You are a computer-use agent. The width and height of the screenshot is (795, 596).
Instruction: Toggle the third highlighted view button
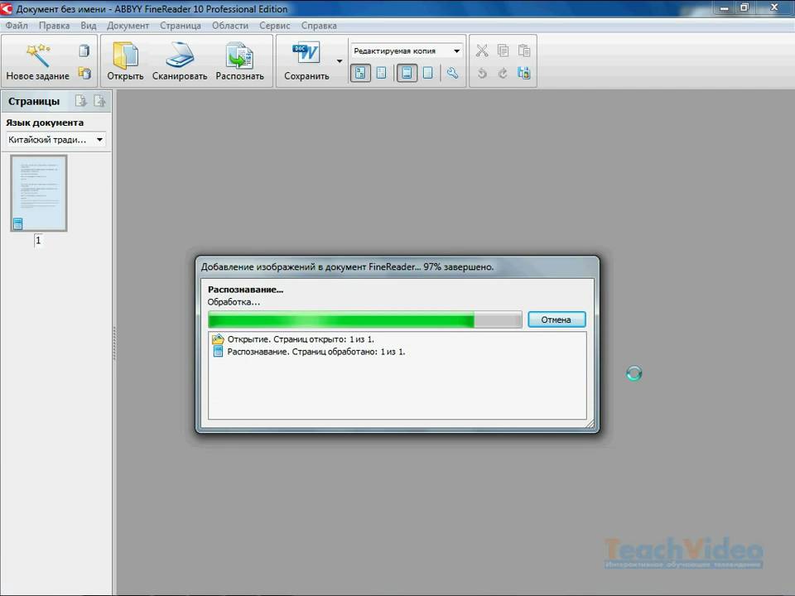(407, 74)
